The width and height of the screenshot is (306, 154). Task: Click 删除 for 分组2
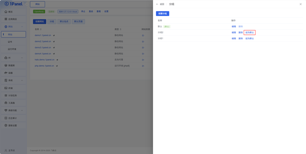[x=241, y=32]
